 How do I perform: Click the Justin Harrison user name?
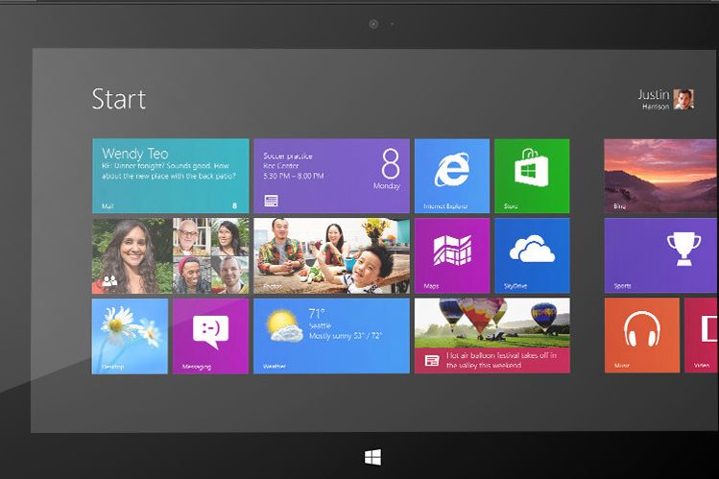point(654,100)
